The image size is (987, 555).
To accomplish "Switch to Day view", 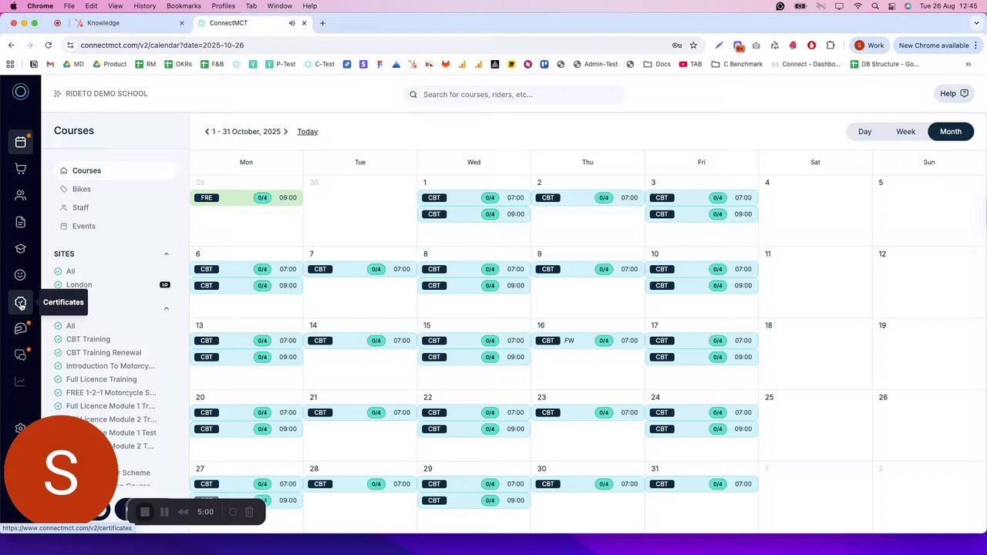I will coord(864,132).
